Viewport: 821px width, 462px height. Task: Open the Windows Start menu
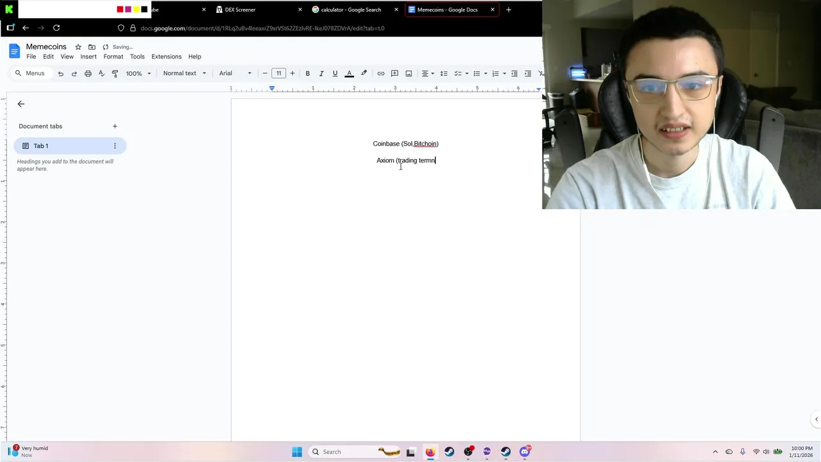tap(297, 452)
